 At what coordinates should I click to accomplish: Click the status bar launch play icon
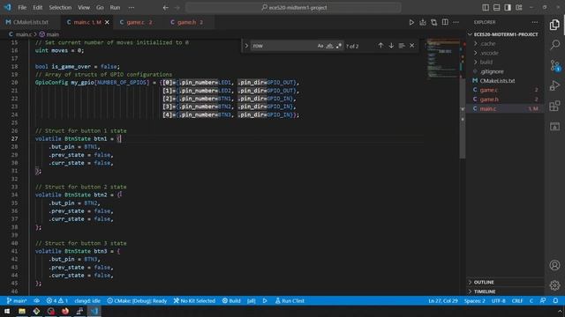[265, 301]
